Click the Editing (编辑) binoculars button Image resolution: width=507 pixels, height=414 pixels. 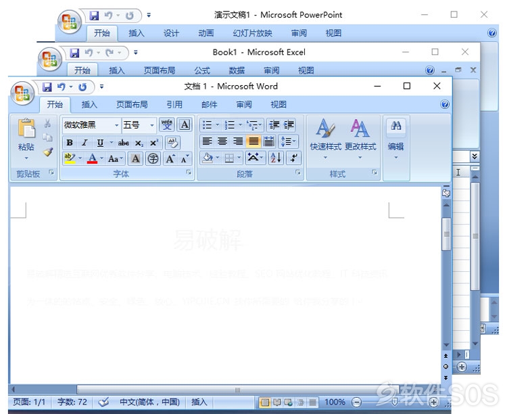coord(395,139)
